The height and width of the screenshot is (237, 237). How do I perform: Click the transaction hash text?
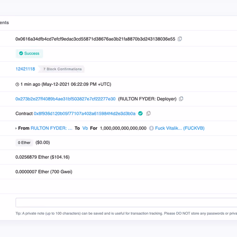[95, 39]
